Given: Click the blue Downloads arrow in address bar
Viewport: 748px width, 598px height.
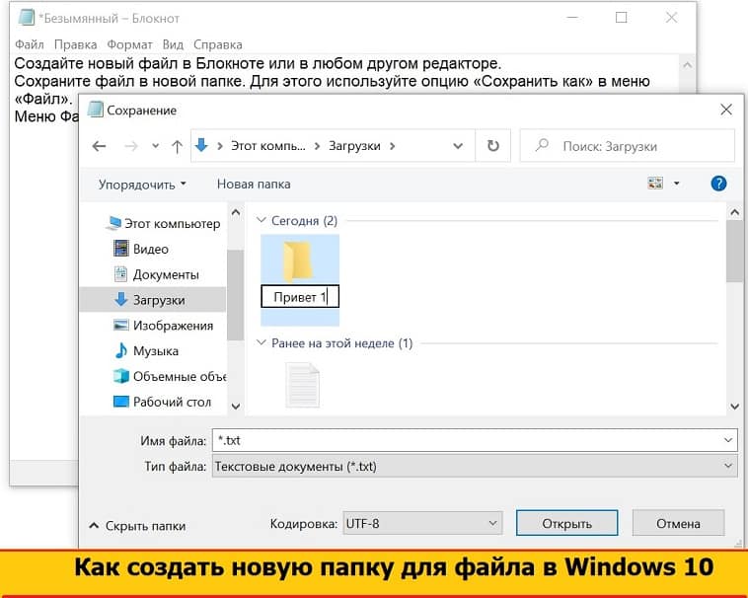Looking at the screenshot, I should point(201,145).
